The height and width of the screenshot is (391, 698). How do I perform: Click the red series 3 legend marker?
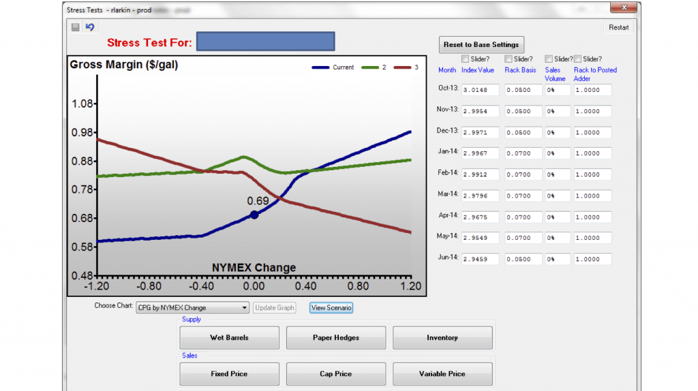(403, 67)
